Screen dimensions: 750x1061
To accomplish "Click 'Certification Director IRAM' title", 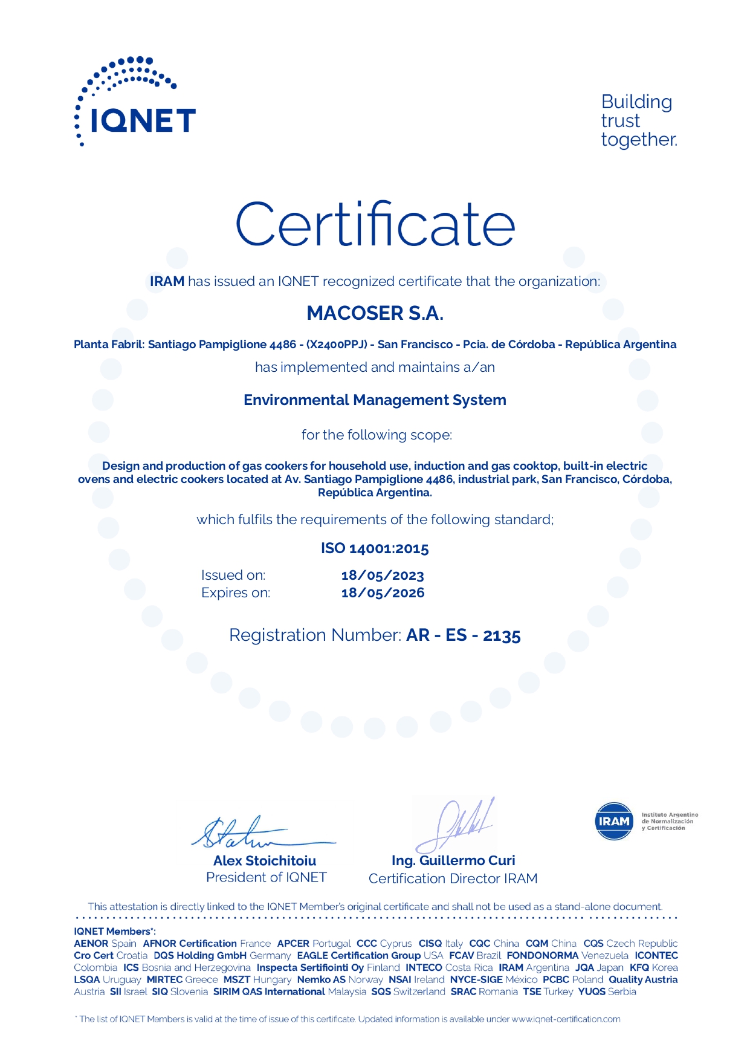I will pyautogui.click(x=453, y=878).
